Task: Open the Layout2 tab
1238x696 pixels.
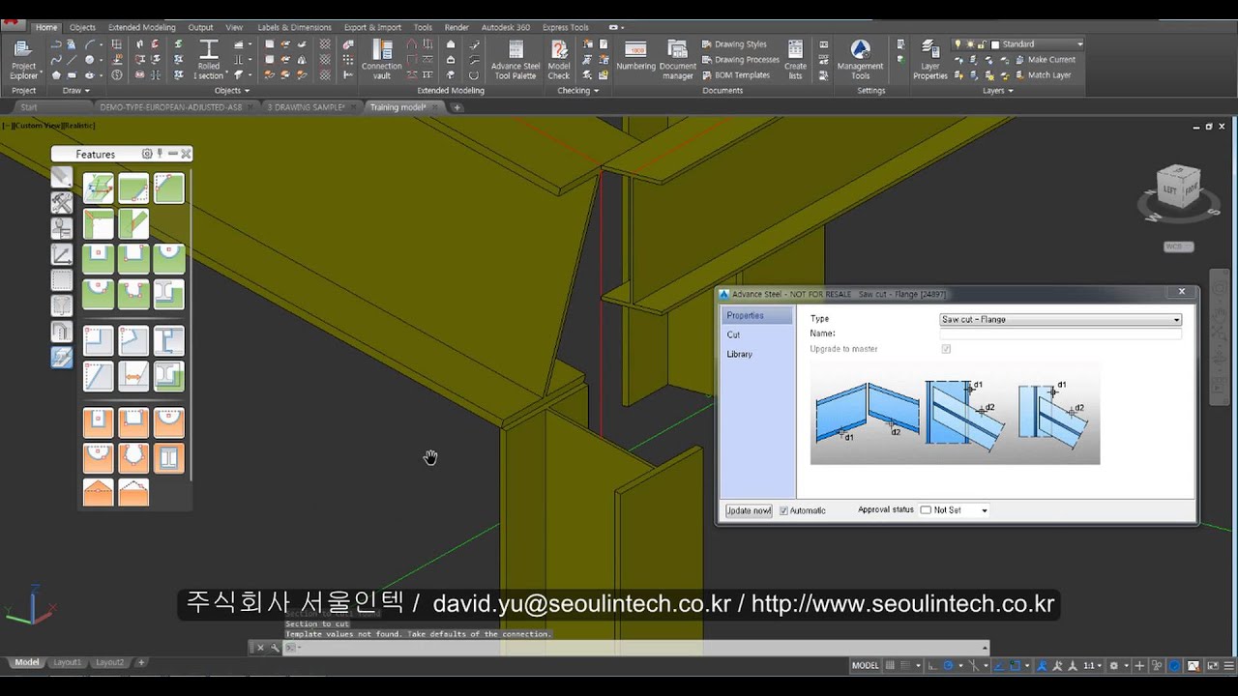Action: click(109, 662)
